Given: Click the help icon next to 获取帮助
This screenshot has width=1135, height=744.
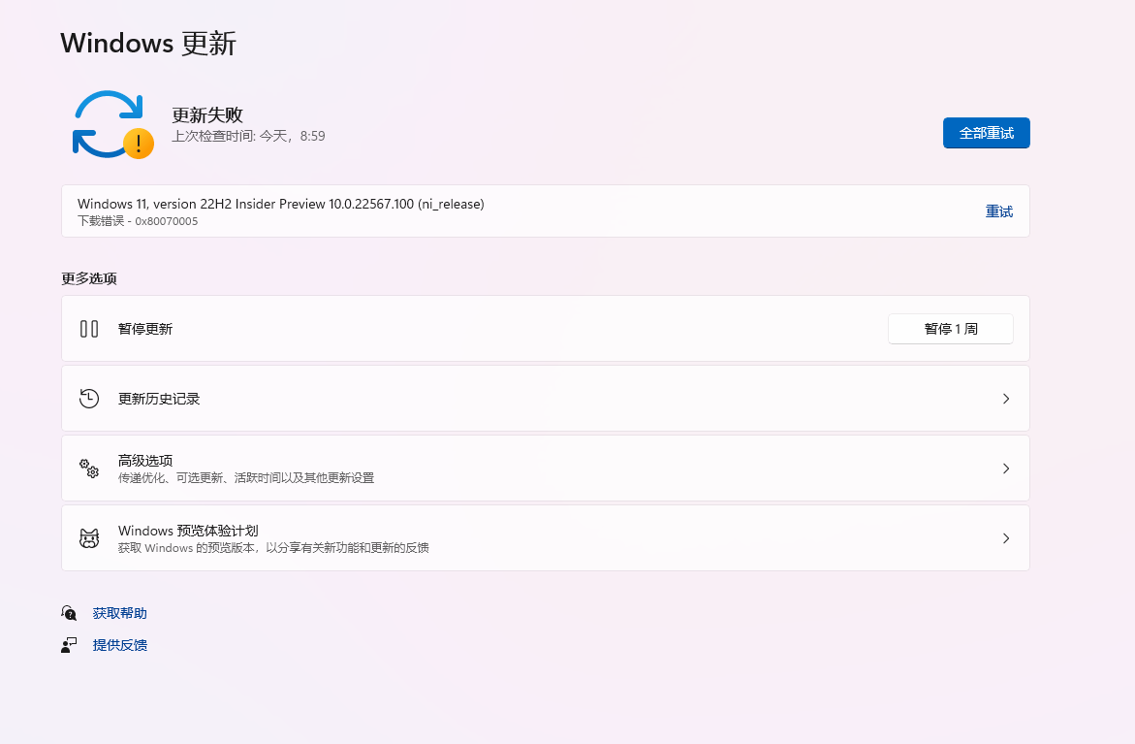Looking at the screenshot, I should click(69, 614).
